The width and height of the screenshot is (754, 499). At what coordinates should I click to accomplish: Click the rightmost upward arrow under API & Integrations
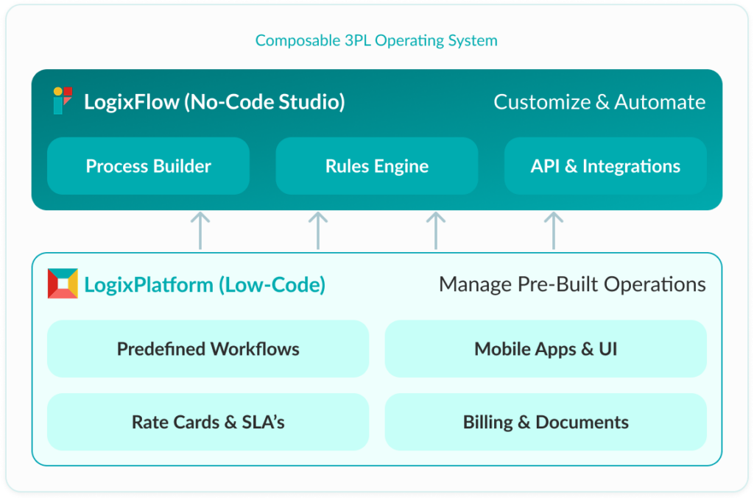pyautogui.click(x=553, y=231)
